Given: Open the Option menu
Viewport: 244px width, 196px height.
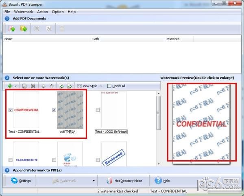Looking at the screenshot, I should [58, 12].
